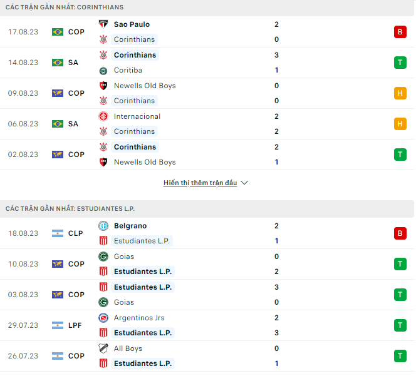Click red B badge for Belgrano match
Image resolution: width=416 pixels, height=376 pixels.
tap(400, 233)
